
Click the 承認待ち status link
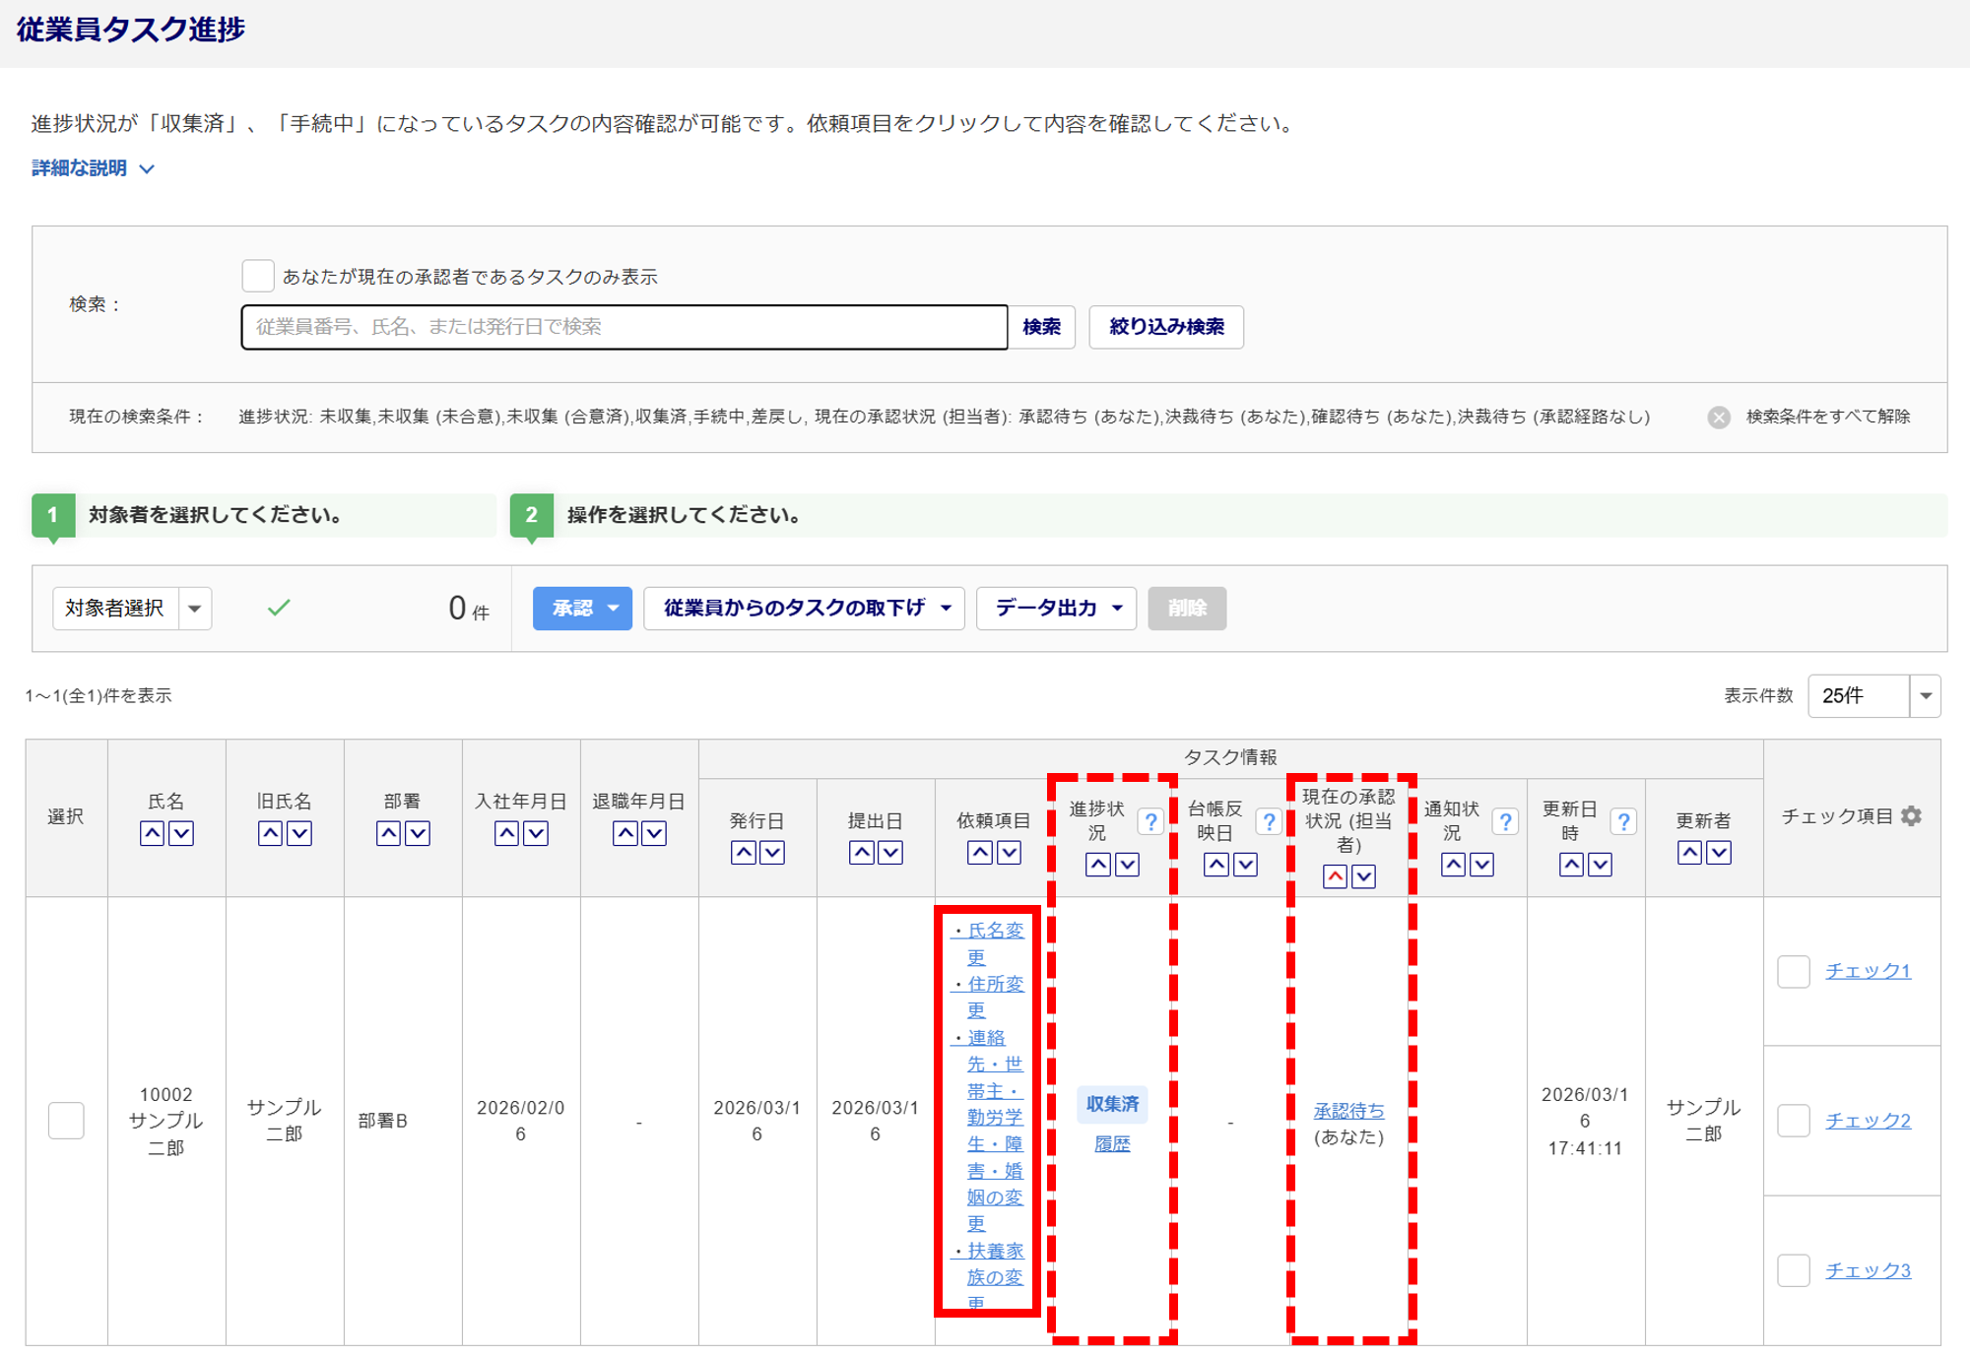1348,1111
